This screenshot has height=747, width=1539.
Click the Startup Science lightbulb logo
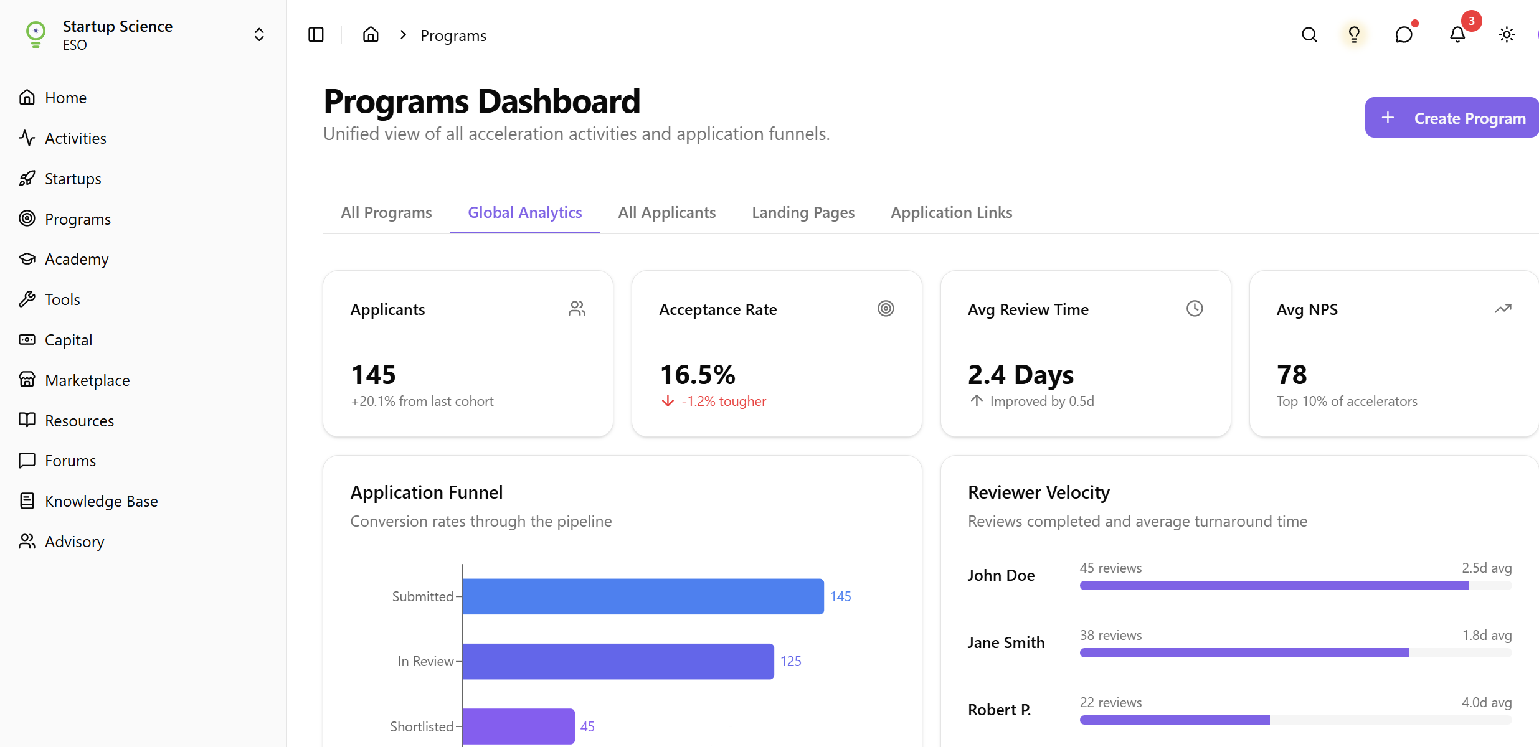pos(36,35)
